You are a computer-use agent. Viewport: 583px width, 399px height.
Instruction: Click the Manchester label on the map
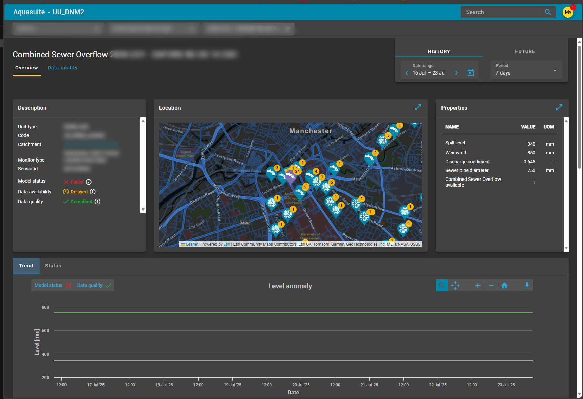[311, 131]
